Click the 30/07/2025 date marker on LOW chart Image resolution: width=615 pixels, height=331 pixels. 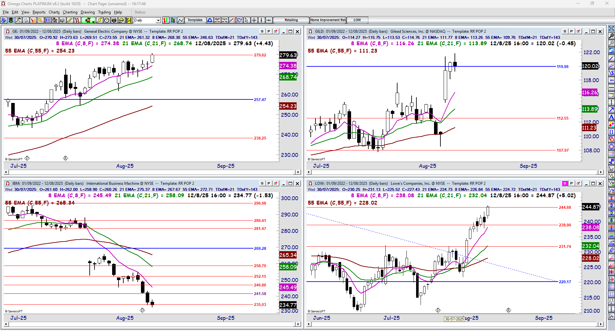tap(454, 319)
